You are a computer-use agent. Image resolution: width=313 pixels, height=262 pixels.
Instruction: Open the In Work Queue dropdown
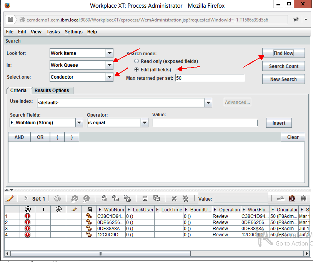[109, 65]
